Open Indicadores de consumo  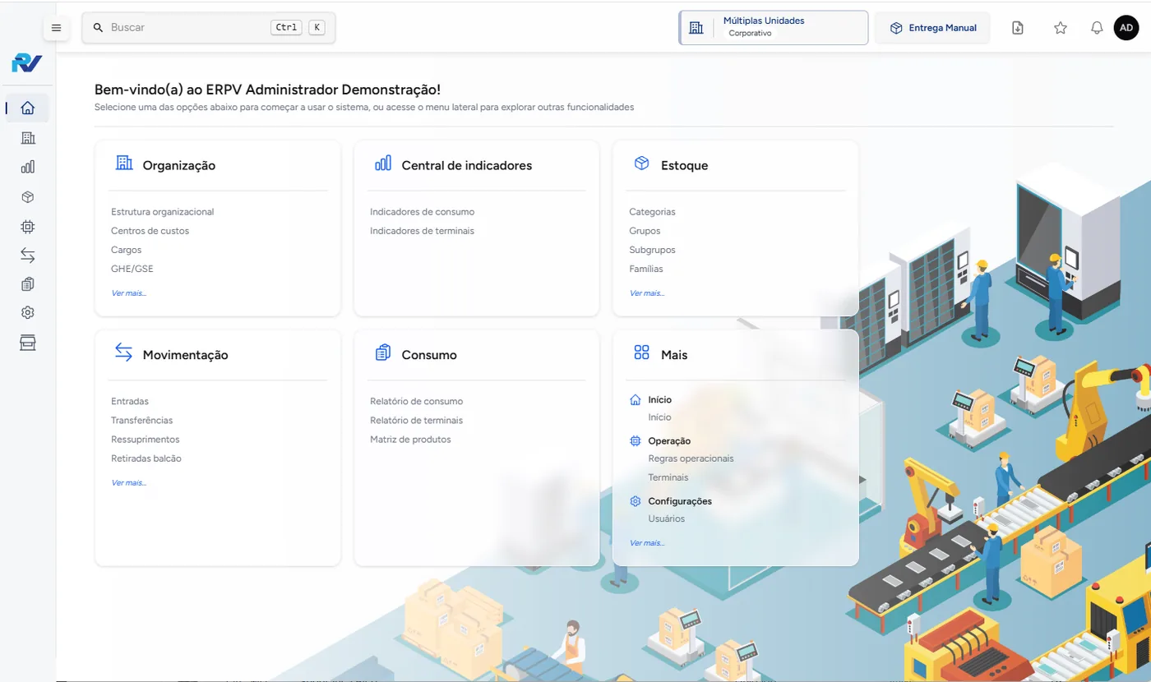coord(423,212)
